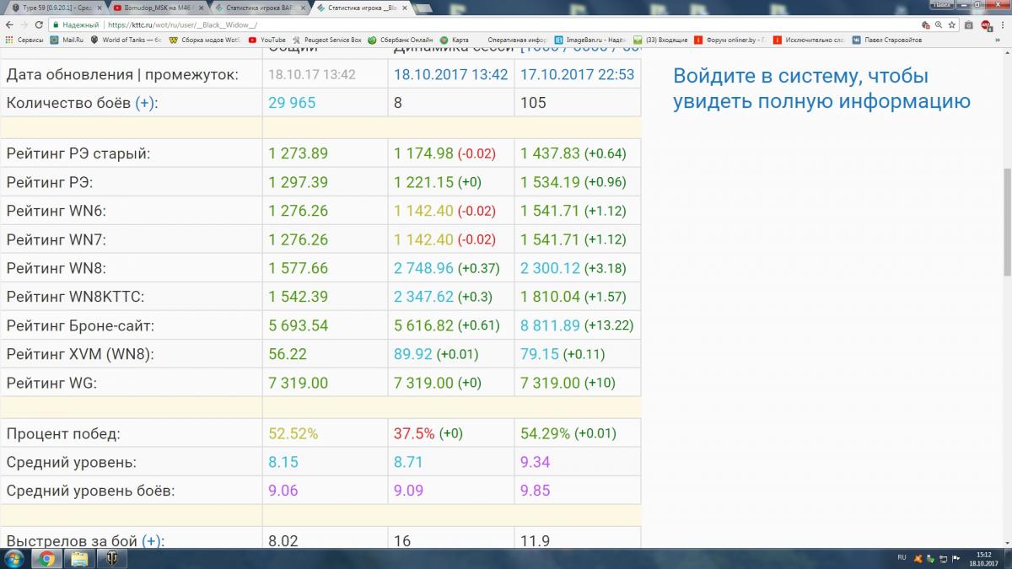Screen dimensions: 1012x569
Task: Open the Форум onliner.by bookmark
Action: click(x=730, y=40)
